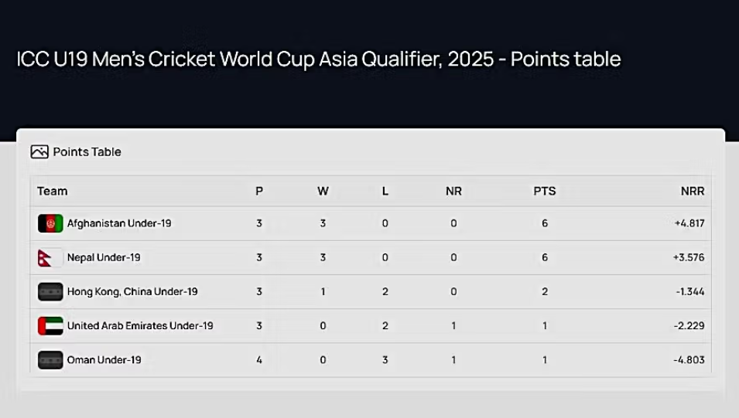Click the NR column header
The width and height of the screenshot is (739, 418).
(454, 191)
